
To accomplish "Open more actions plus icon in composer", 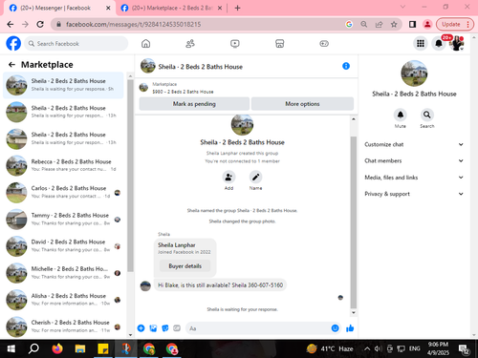I will [141, 328].
